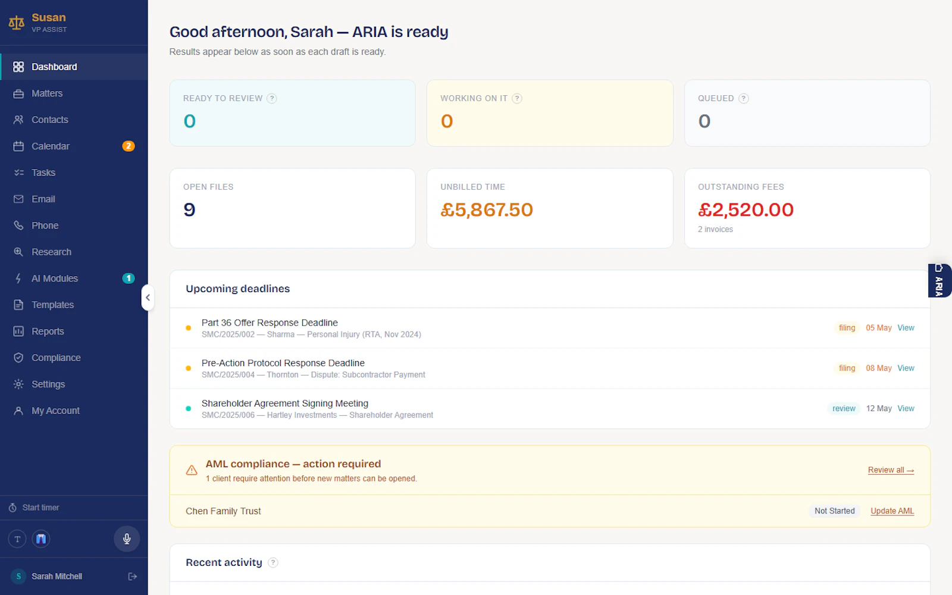Click the Sarah Mitchell user name

coord(57,577)
